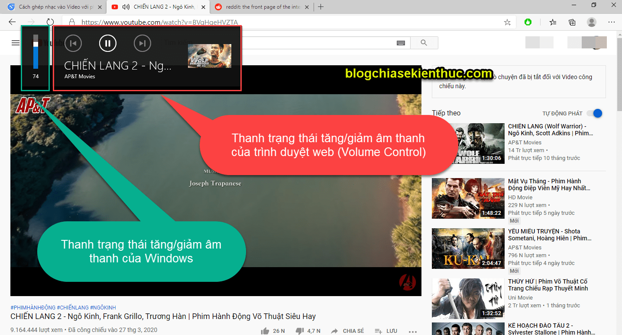Click inside the video player
Screen dimensions: 622x335
[x=216, y=181]
